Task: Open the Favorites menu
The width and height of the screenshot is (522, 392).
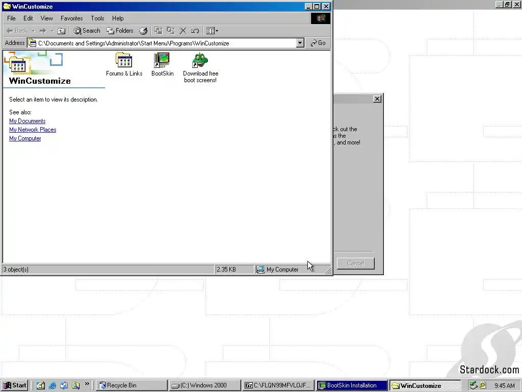Action: pyautogui.click(x=71, y=18)
